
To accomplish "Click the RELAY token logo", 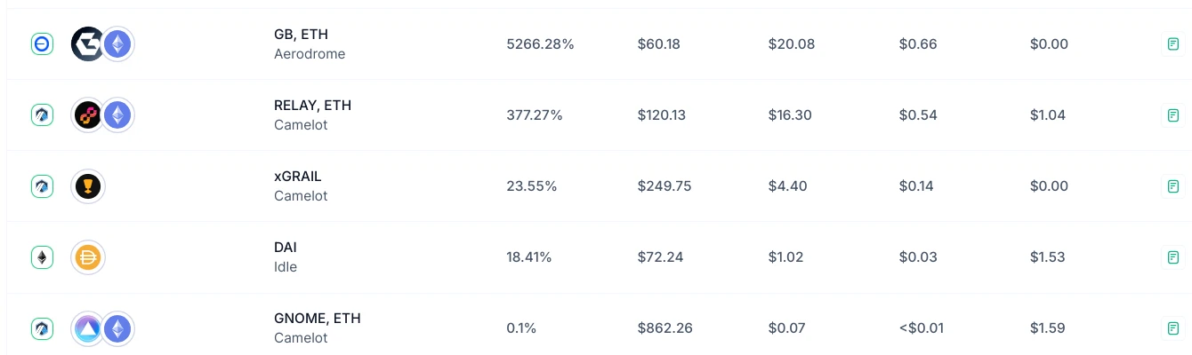I will 88,114.
